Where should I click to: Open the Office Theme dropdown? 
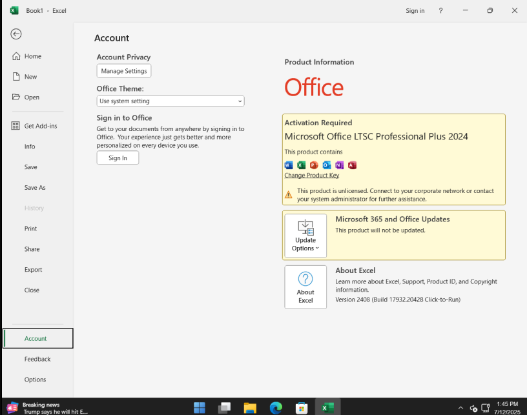pyautogui.click(x=170, y=101)
